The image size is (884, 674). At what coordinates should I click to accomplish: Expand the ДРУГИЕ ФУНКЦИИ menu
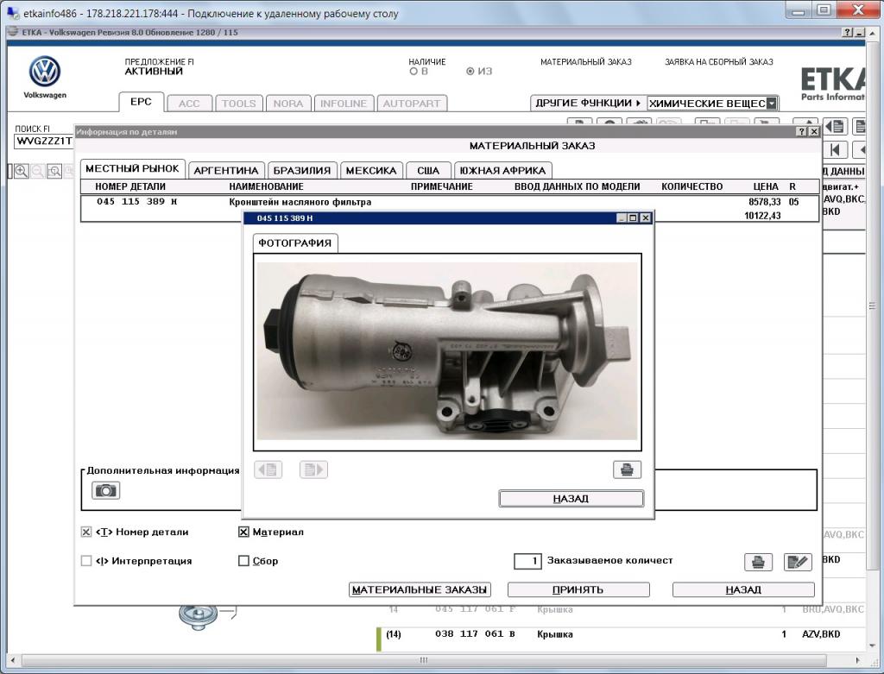pyautogui.click(x=588, y=104)
